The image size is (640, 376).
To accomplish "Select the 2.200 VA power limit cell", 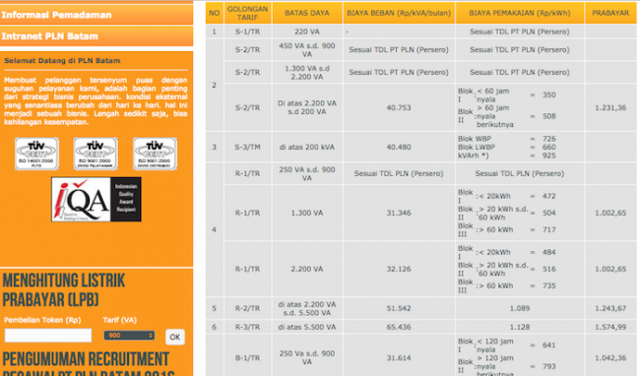I will pyautogui.click(x=307, y=269).
